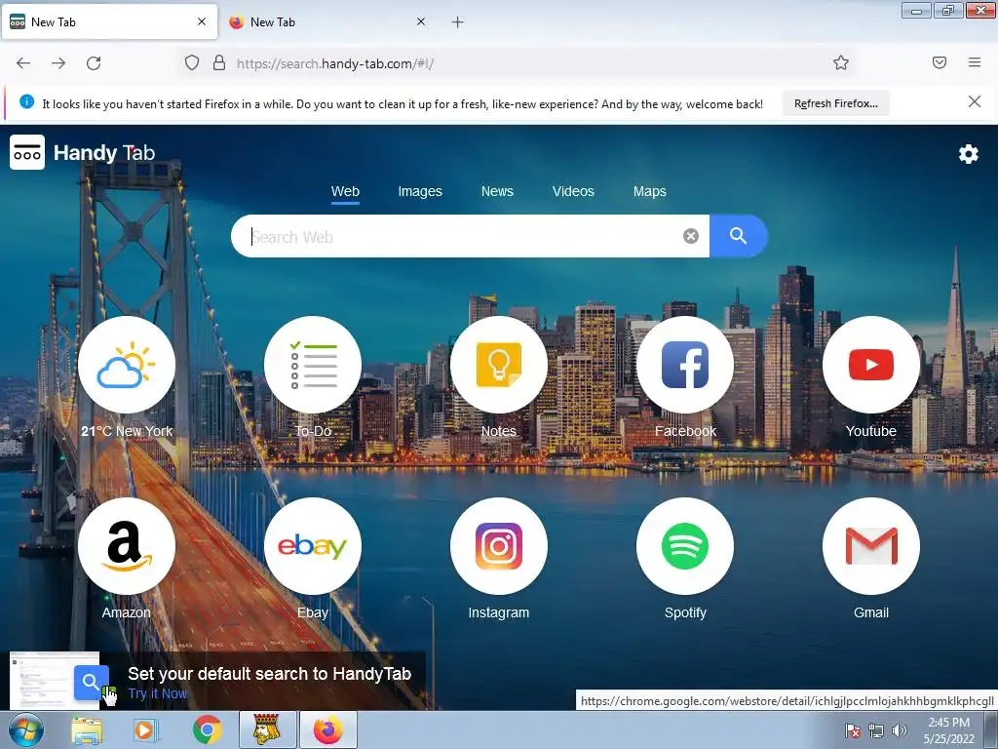Open the Amazon shortcut tile
This screenshot has height=749, width=998.
point(127,546)
